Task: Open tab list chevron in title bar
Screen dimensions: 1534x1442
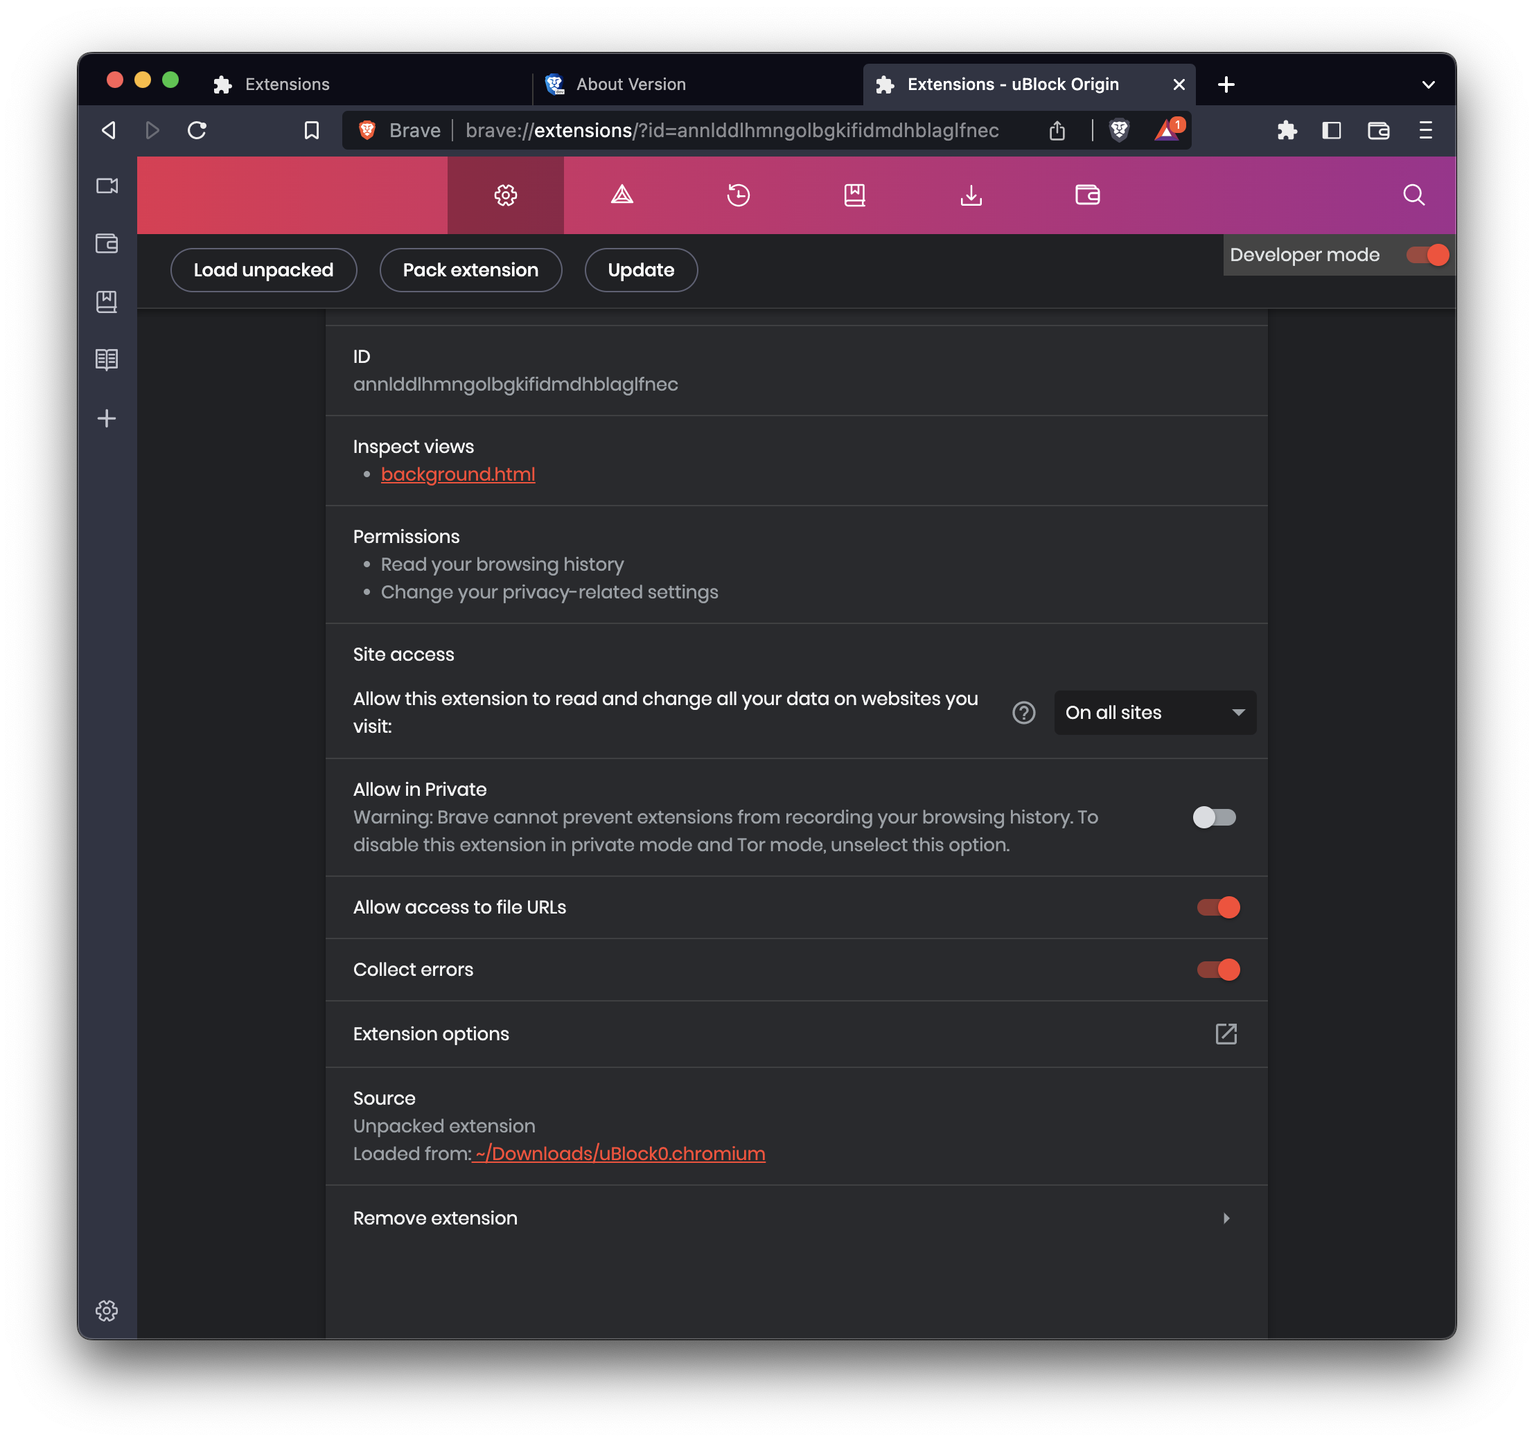Action: coord(1428,85)
